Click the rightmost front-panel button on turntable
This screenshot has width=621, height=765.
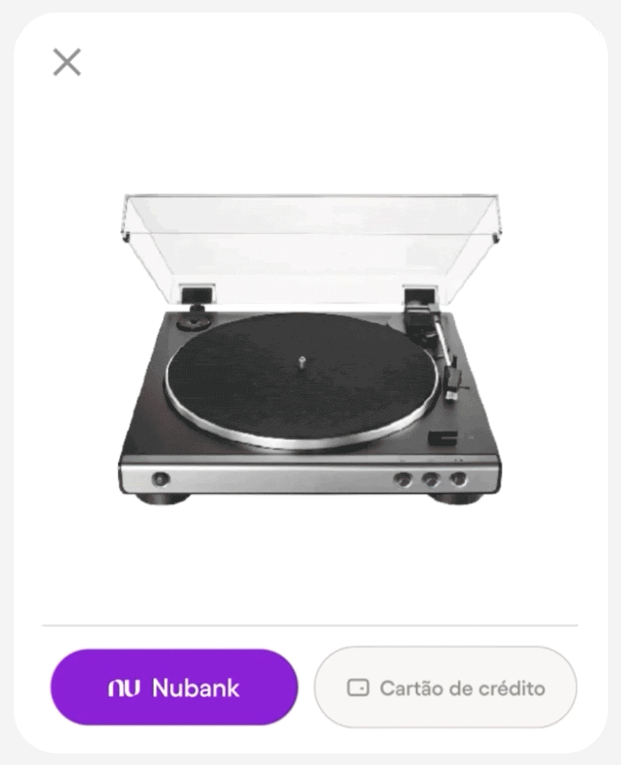pyautogui.click(x=458, y=480)
